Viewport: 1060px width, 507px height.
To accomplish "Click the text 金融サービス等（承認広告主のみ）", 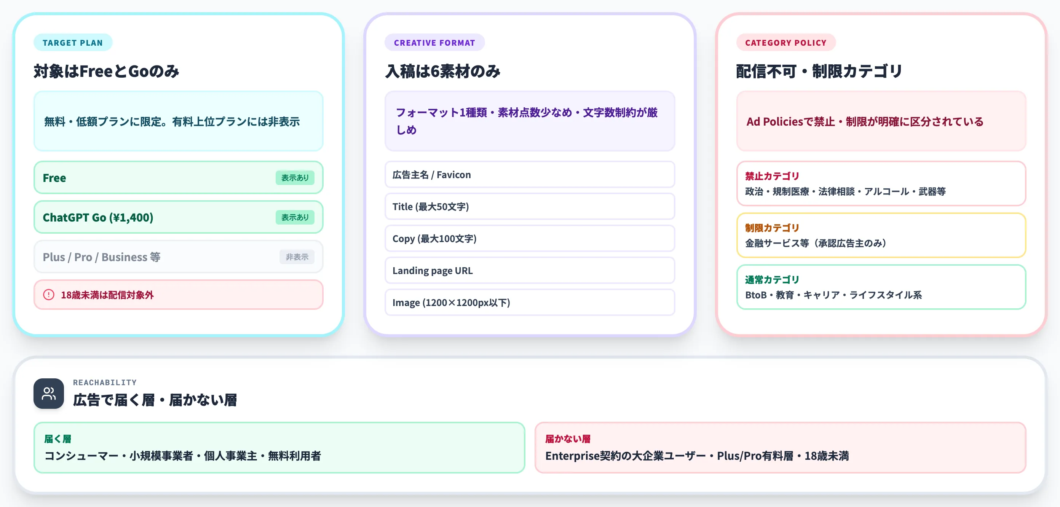I will 816,243.
